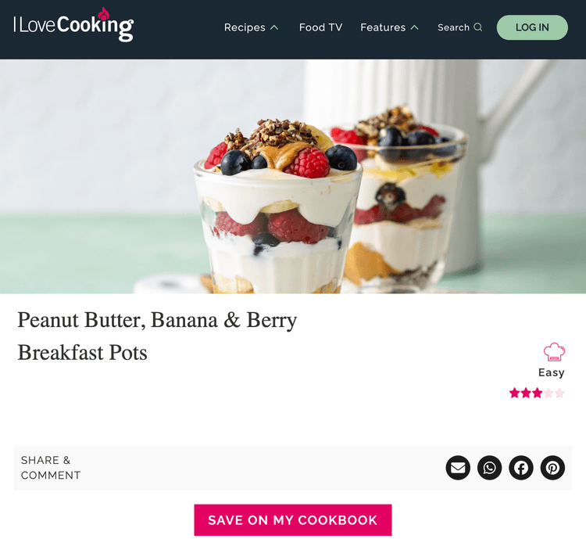The width and height of the screenshot is (586, 539).
Task: Click the flame icon in the logo
Action: [103, 14]
